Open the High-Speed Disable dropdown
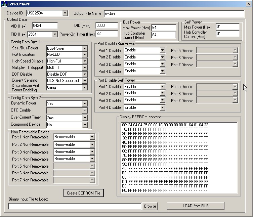Viewport: 253px width, 217px height. point(85,61)
